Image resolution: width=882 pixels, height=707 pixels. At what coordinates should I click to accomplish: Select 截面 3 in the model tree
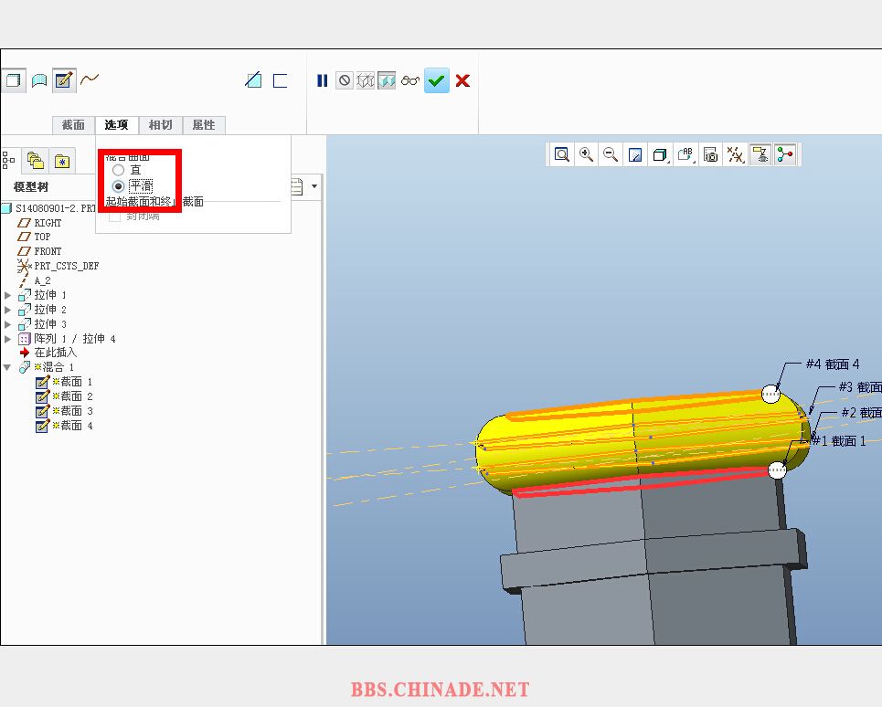coord(76,411)
